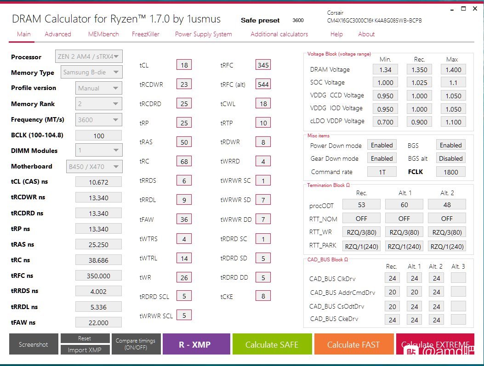Click the Calculate EXTREME button

(x=435, y=344)
